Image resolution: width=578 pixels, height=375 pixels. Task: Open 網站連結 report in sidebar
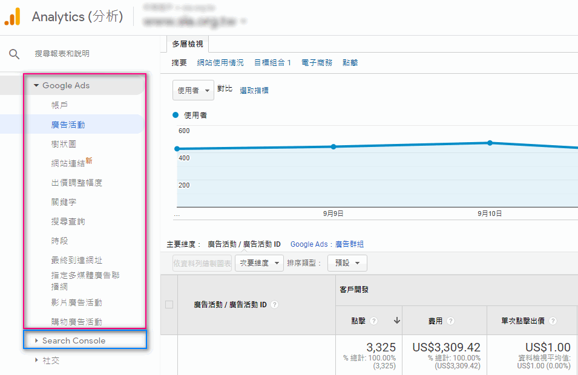click(68, 163)
